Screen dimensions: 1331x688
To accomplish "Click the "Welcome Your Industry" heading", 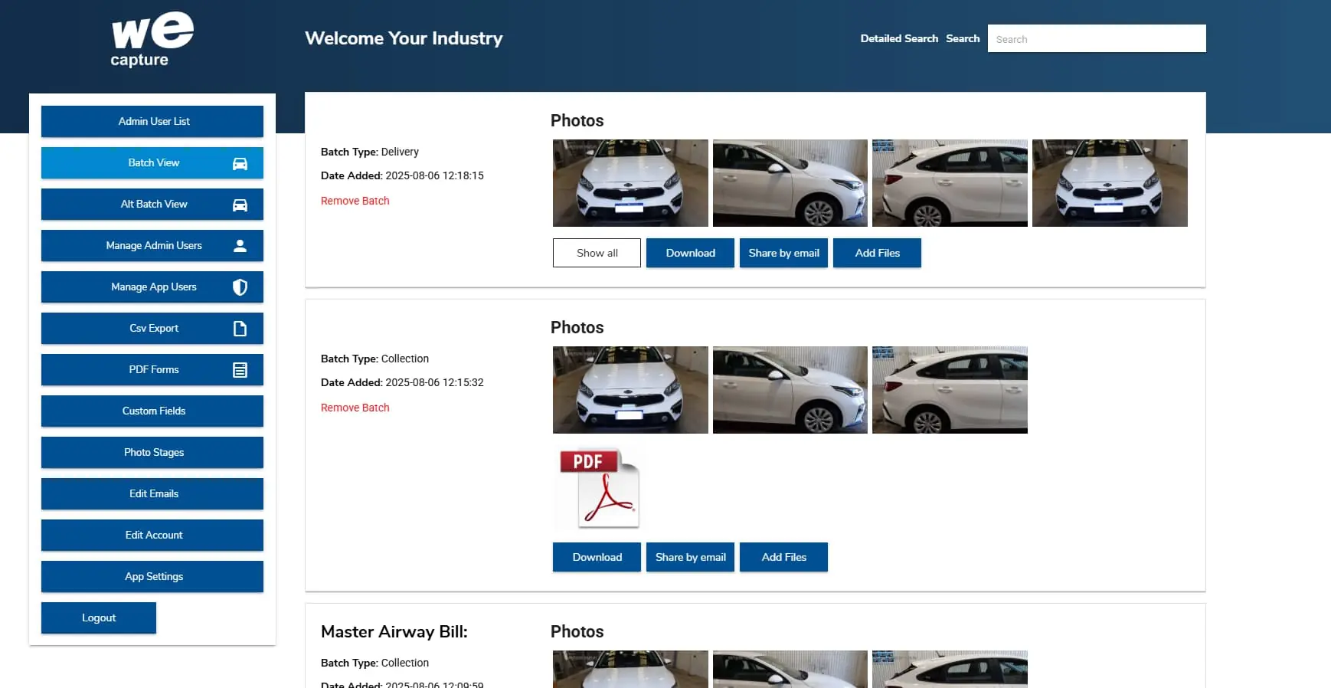I will click(404, 38).
